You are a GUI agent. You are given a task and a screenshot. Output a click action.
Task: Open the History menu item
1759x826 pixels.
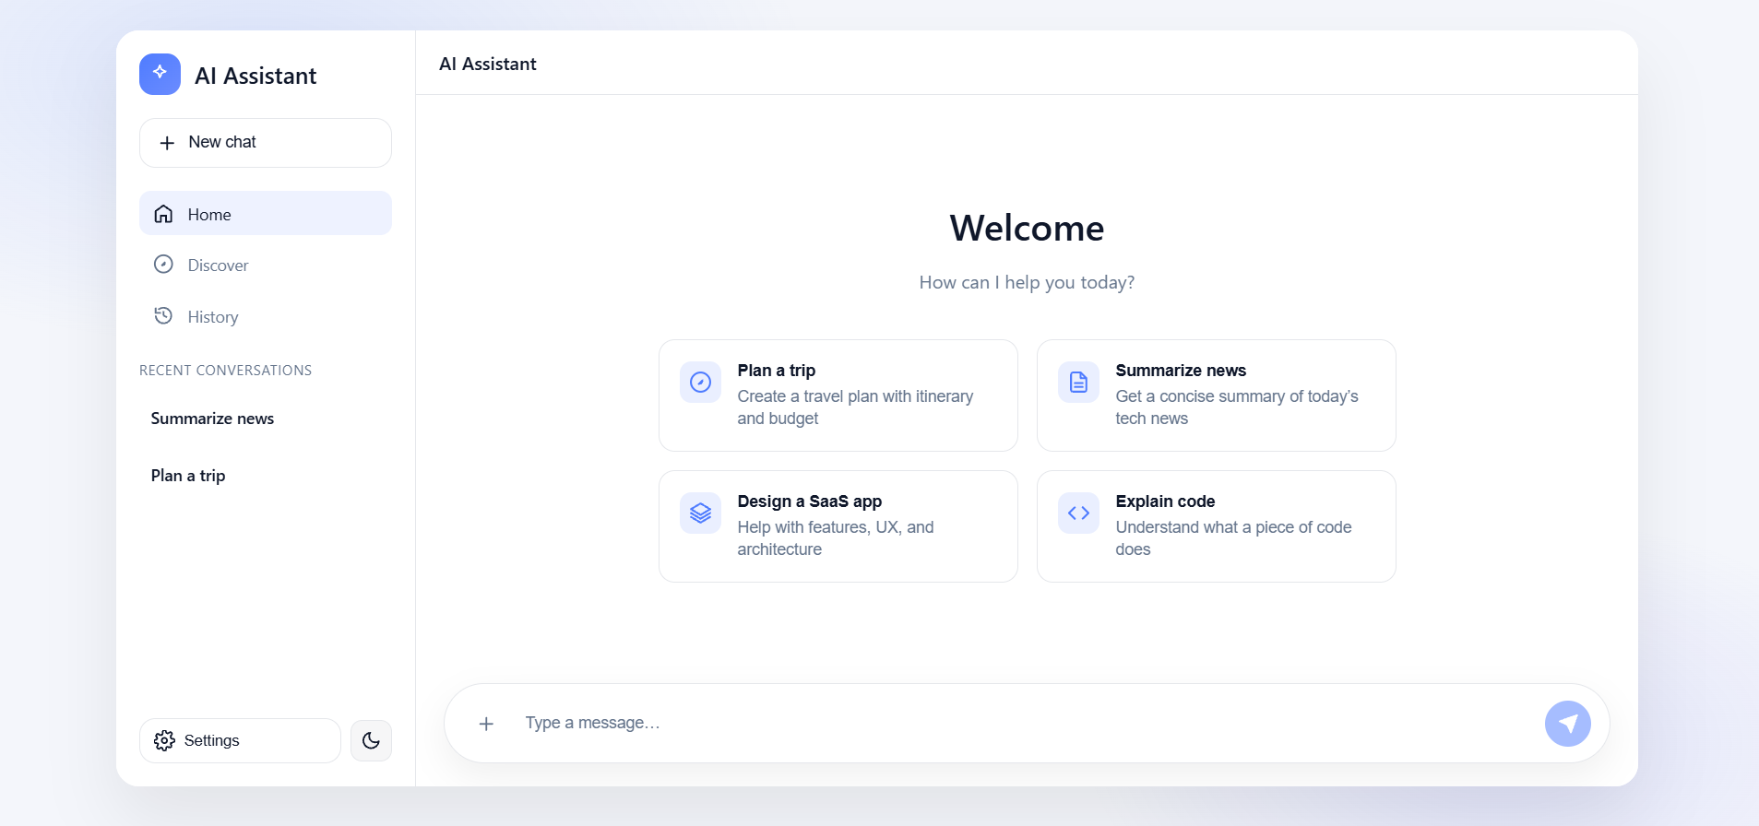click(266, 316)
